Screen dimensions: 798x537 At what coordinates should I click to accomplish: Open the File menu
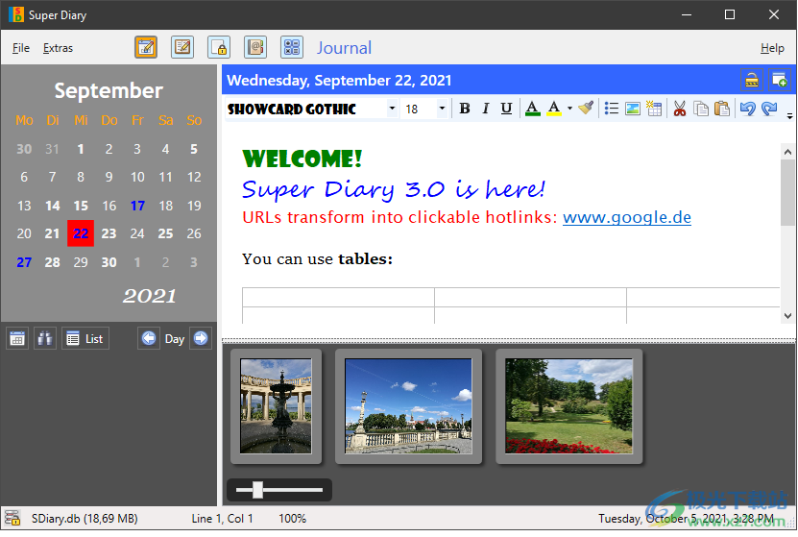pyautogui.click(x=21, y=48)
